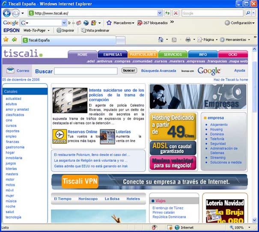Click the 267 bloqueados popup blocker icon

click(x=140, y=23)
